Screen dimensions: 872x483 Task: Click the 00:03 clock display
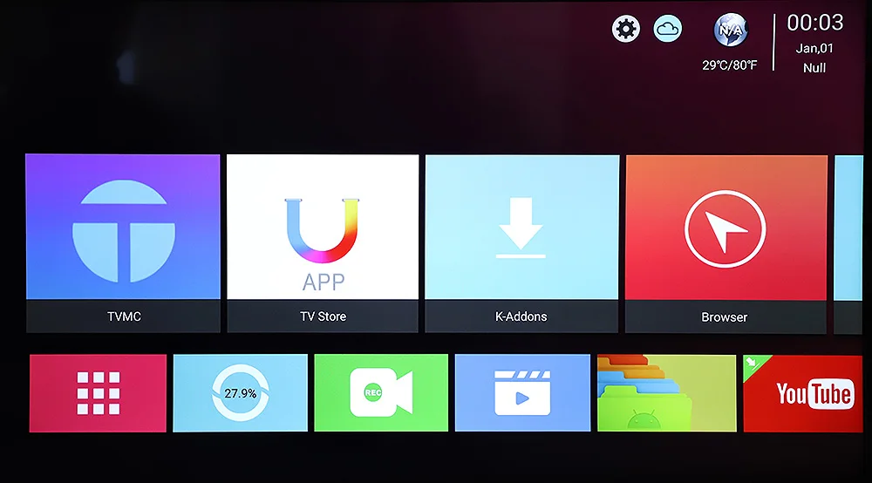pos(814,23)
